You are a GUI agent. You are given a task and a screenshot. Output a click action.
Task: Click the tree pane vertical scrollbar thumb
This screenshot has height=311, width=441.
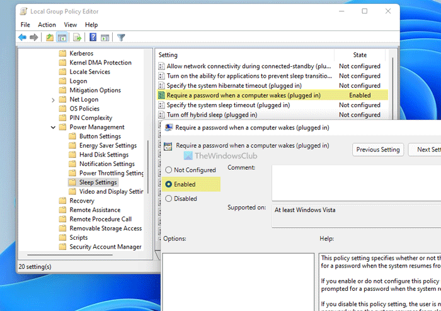[x=147, y=167]
